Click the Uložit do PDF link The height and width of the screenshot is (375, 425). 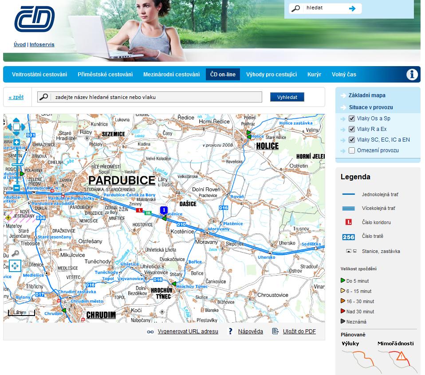click(299, 332)
